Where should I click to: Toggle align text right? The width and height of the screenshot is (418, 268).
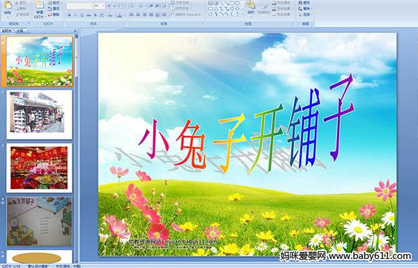click(144, 15)
